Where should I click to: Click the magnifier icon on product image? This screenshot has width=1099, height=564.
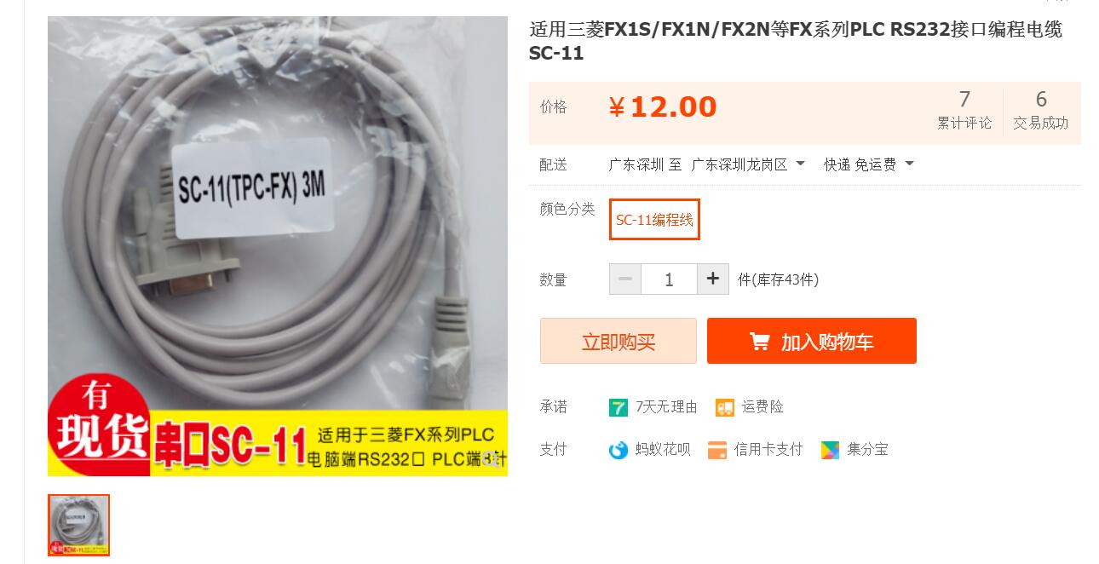pyautogui.click(x=491, y=459)
